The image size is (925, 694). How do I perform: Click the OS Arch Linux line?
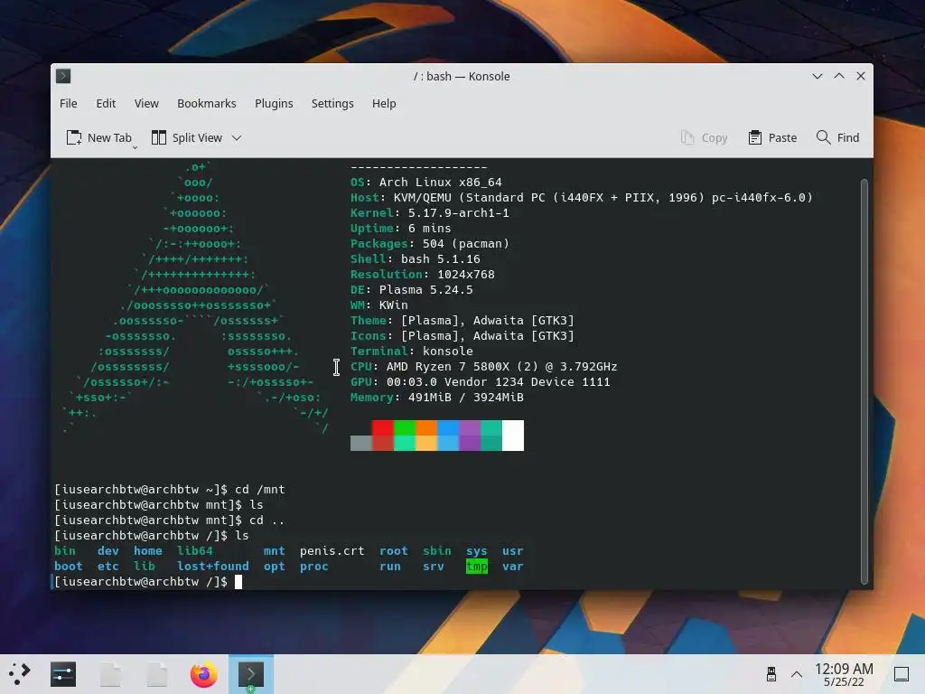tap(426, 183)
